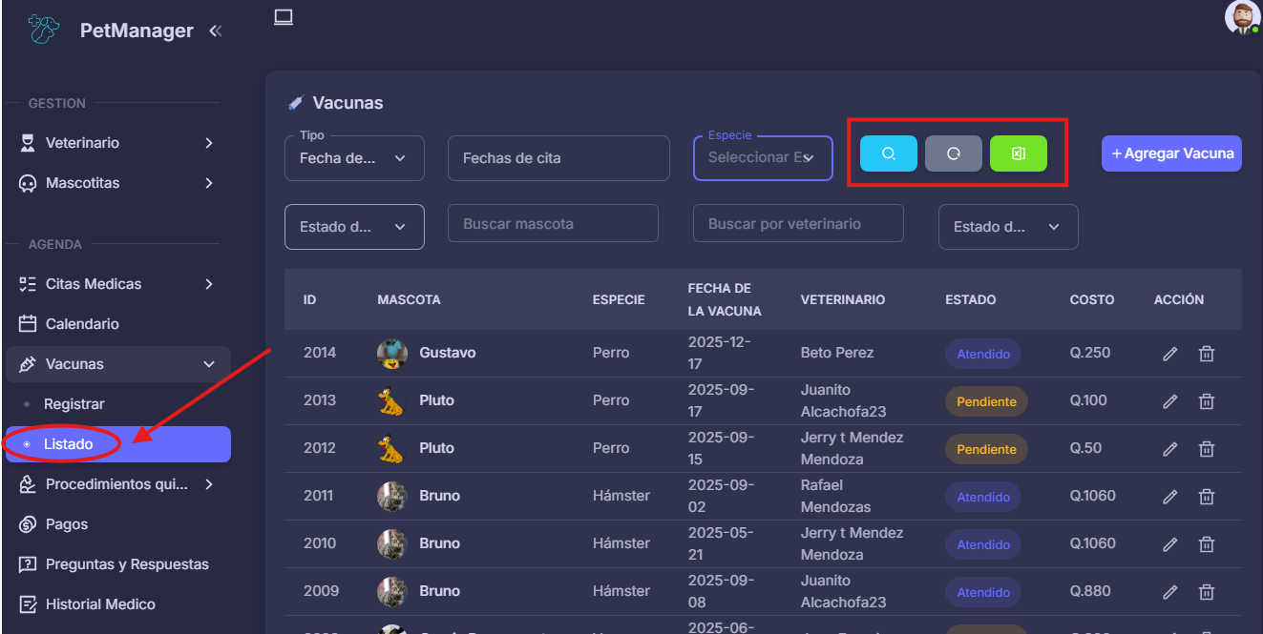Delete vaccine record 2013 via trash icon
Image resolution: width=1263 pixels, height=634 pixels.
click(x=1207, y=401)
